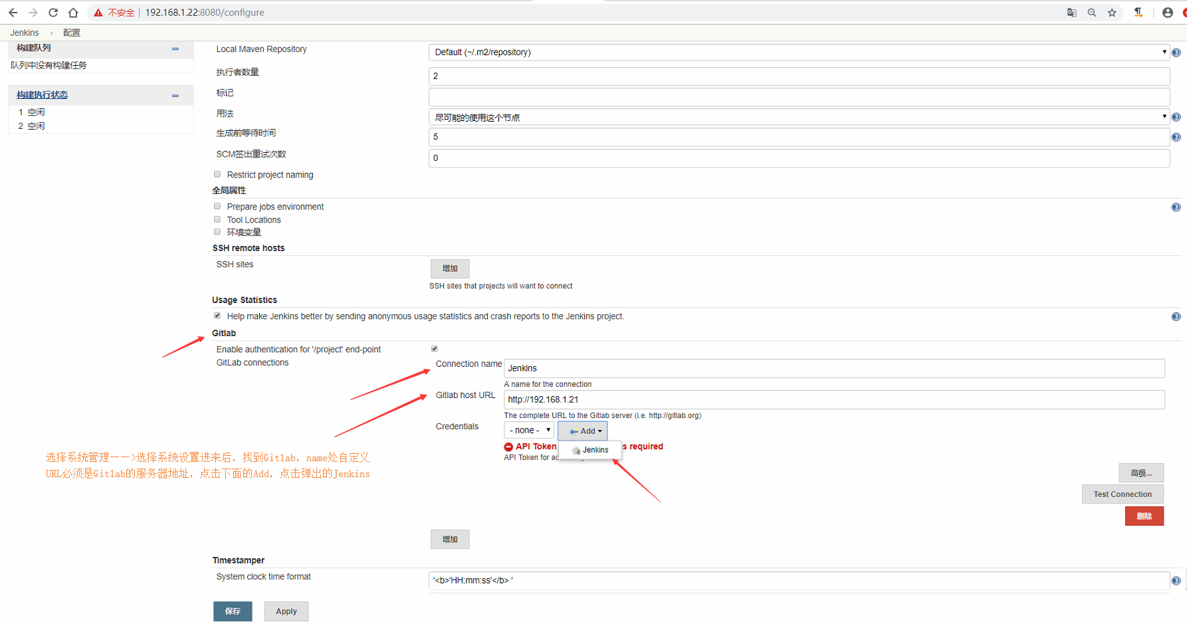
Task: Open the browser profile avatar icon
Action: coord(1167,13)
